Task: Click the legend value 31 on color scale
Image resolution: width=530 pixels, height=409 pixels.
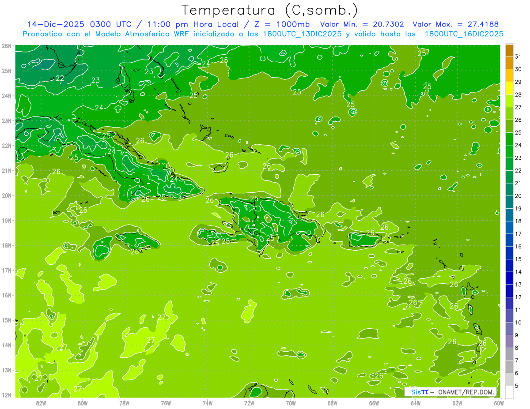Action: 519,56
